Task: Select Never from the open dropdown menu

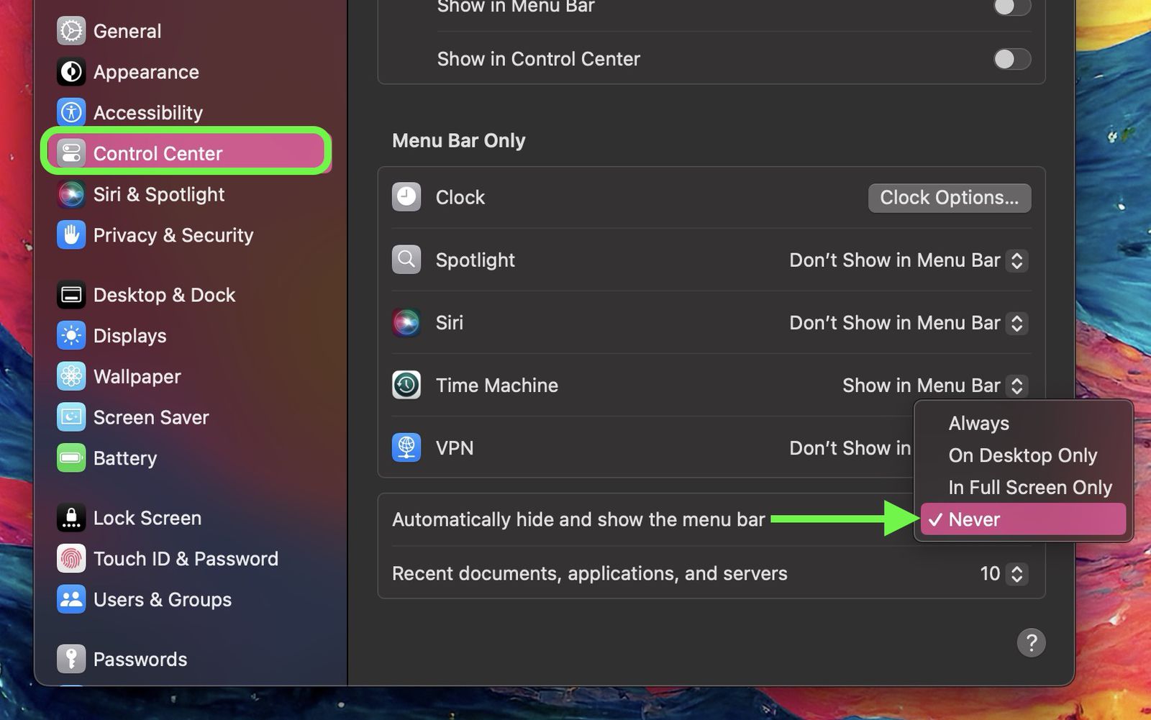Action: point(1022,519)
